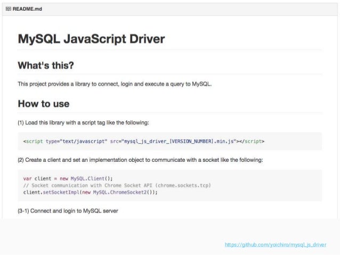Click step (2) "Create a client" text

(x=140, y=160)
